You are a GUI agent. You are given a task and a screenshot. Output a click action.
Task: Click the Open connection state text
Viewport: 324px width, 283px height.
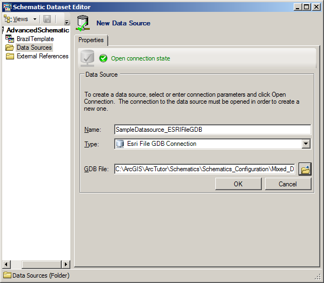pos(141,58)
